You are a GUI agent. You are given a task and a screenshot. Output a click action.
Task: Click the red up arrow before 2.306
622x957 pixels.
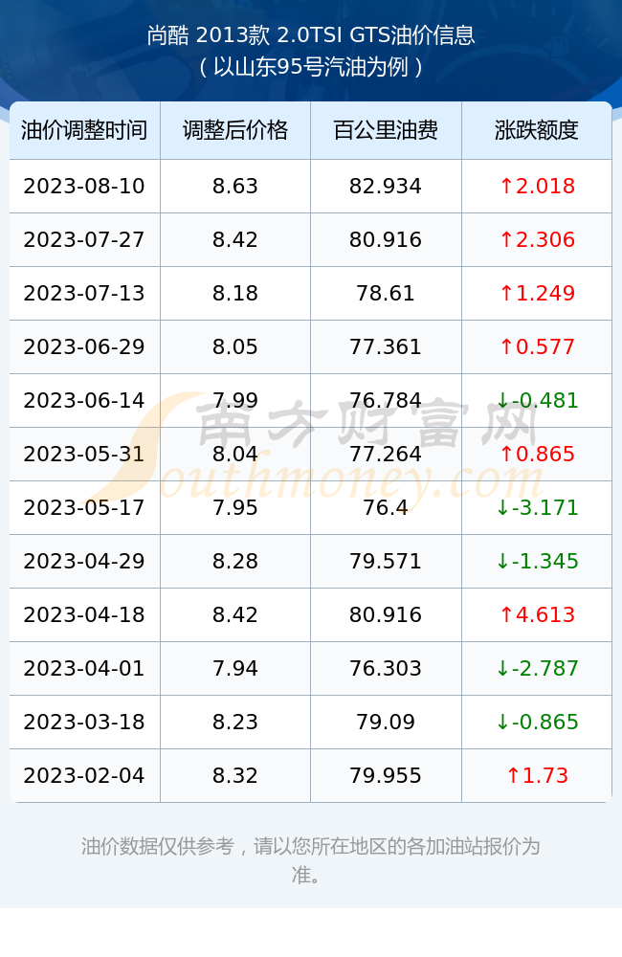pos(506,240)
